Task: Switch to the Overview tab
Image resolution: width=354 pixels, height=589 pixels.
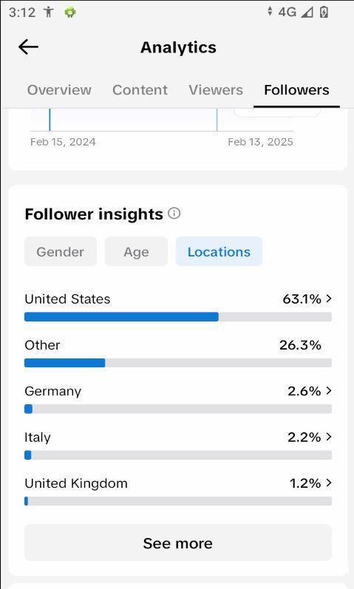Action: pyautogui.click(x=59, y=89)
